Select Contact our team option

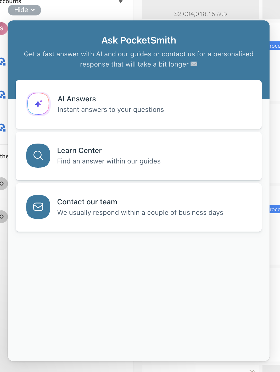tap(139, 207)
